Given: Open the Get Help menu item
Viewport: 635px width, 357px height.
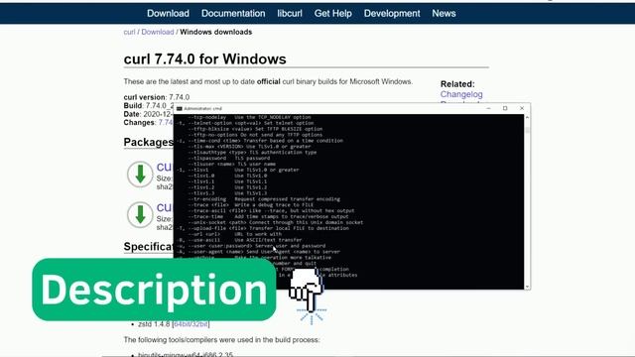Looking at the screenshot, I should point(333,13).
